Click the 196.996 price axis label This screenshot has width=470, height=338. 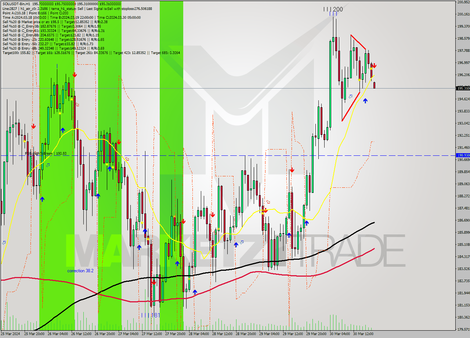tap(463, 62)
